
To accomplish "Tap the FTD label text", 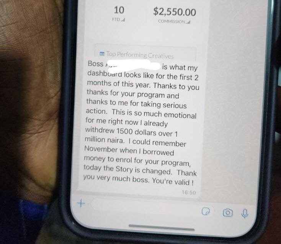I will coord(116,20).
